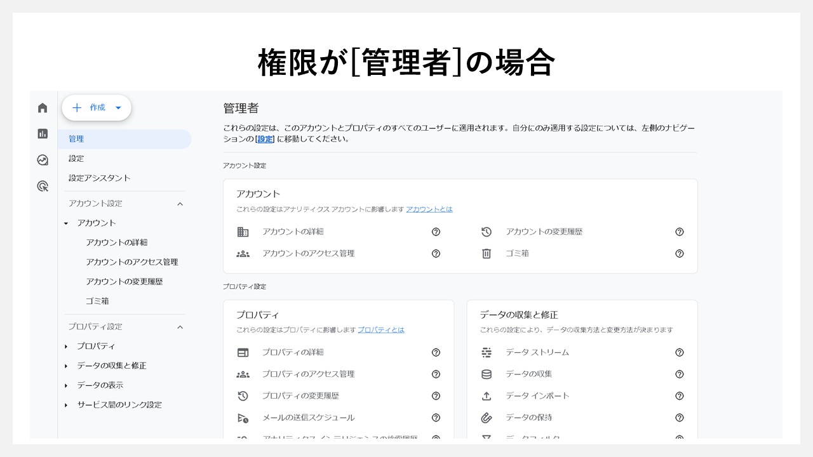
Task: Click the clock icon beside プロパティの変更履歴
Action: click(242, 395)
